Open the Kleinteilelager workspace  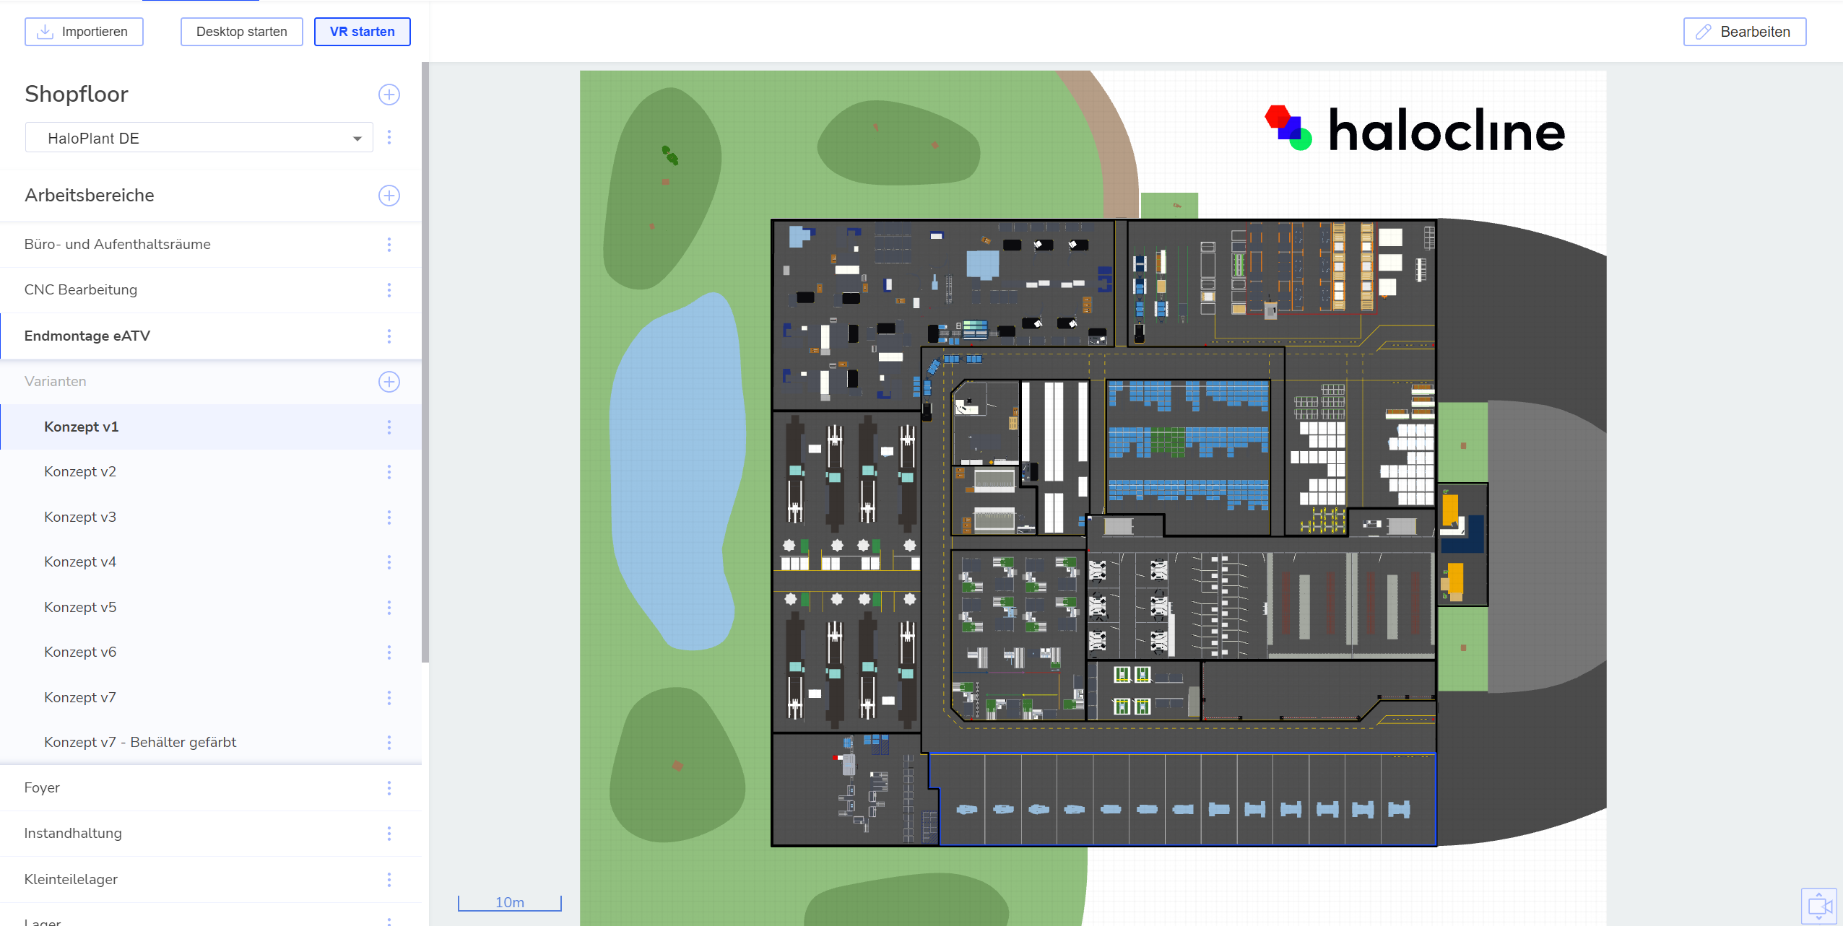[71, 878]
